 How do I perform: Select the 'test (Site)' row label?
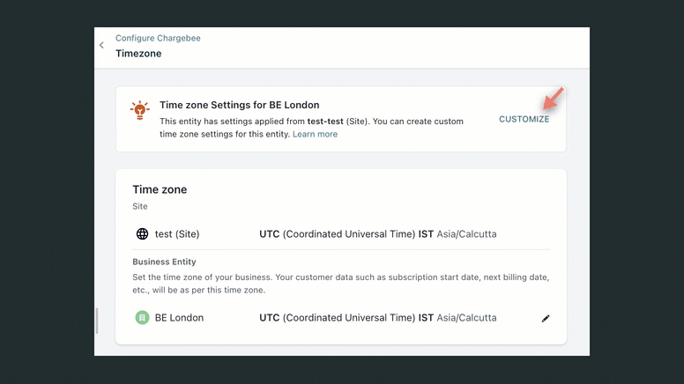pos(177,234)
